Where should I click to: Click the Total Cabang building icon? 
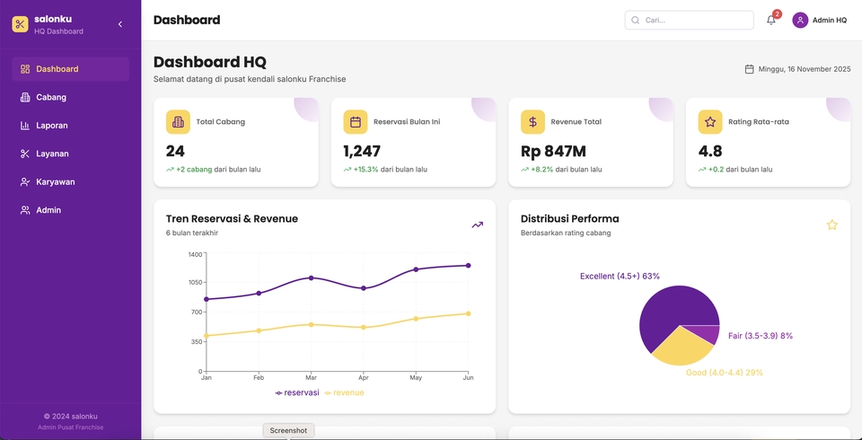(x=179, y=122)
